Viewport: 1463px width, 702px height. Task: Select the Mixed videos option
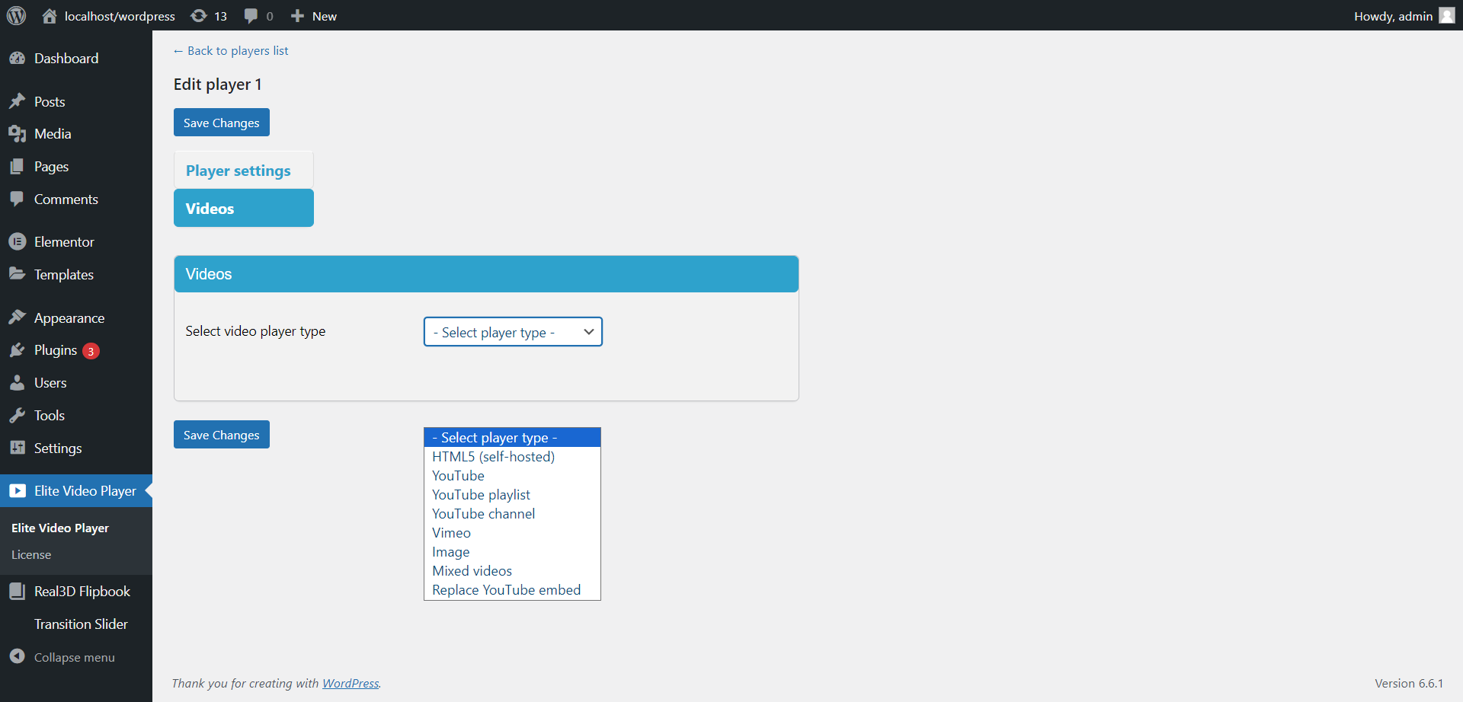pyautogui.click(x=512, y=571)
